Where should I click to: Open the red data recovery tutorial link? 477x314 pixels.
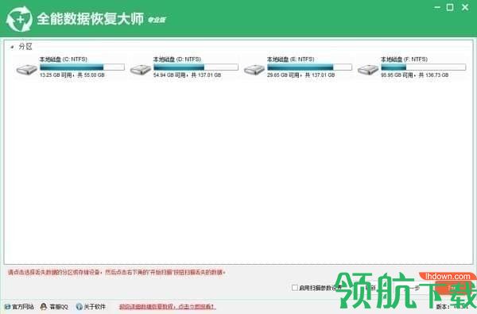[167, 307]
